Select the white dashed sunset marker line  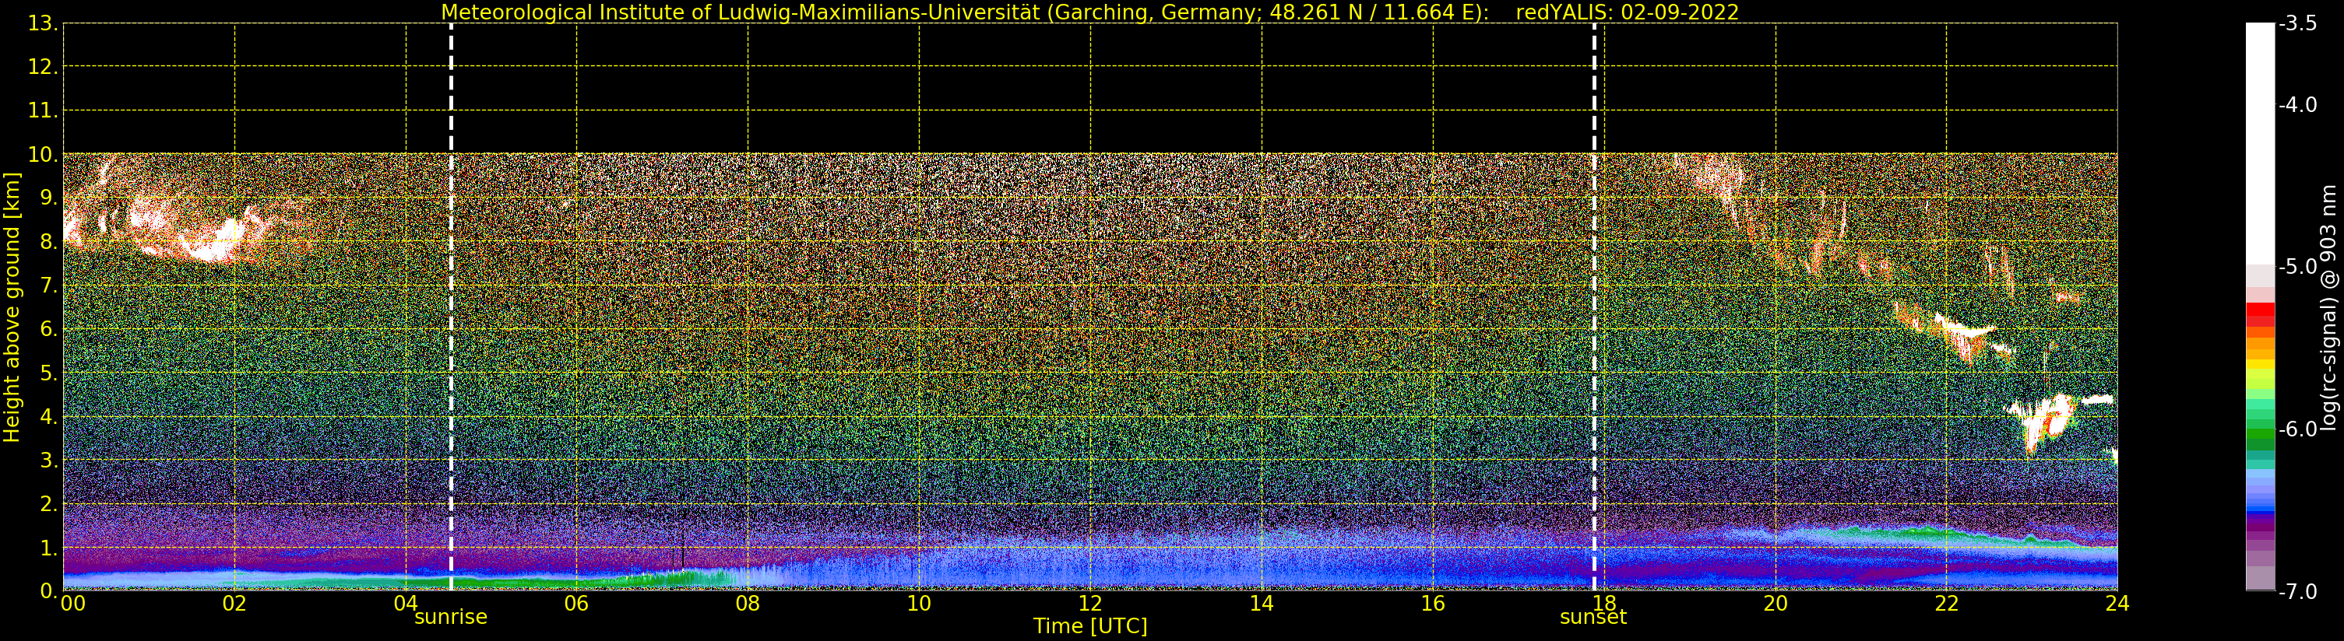(x=1594, y=307)
